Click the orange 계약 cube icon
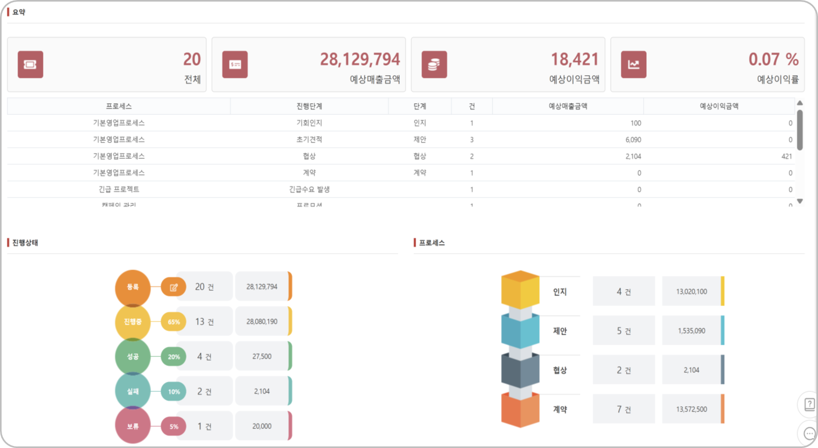Viewport: 818px width, 448px height. tap(520, 409)
